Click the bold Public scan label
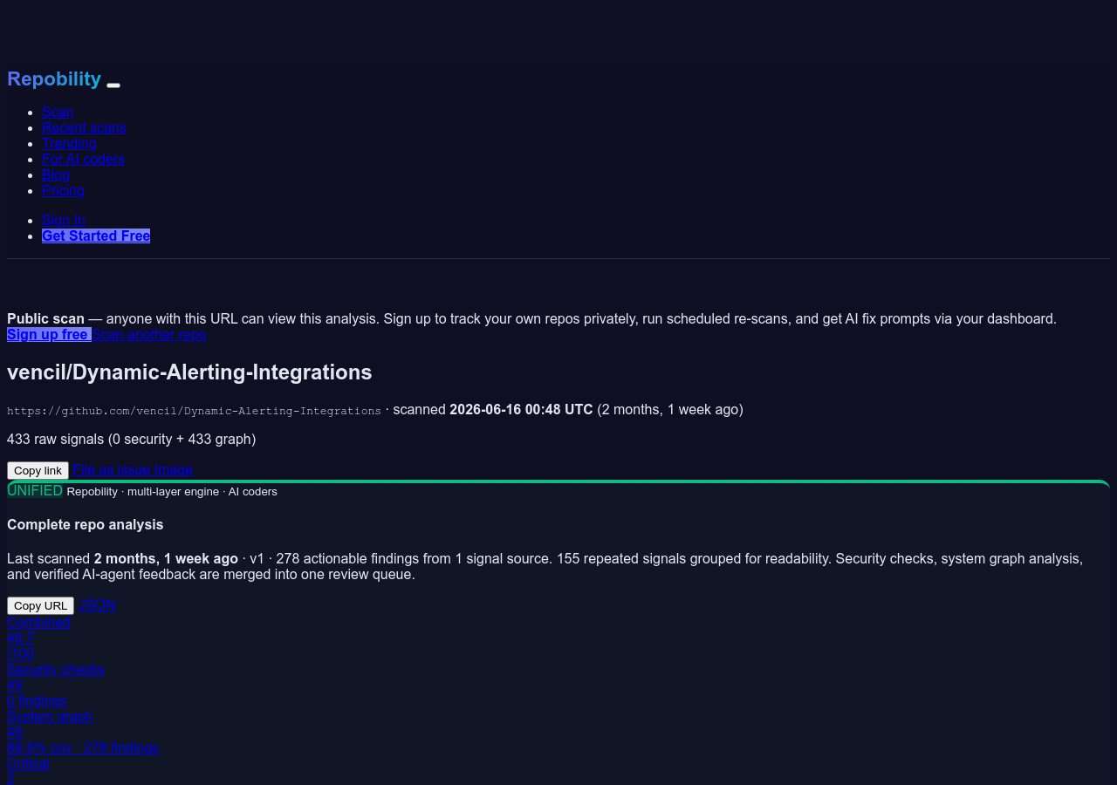The width and height of the screenshot is (1117, 785). point(45,318)
